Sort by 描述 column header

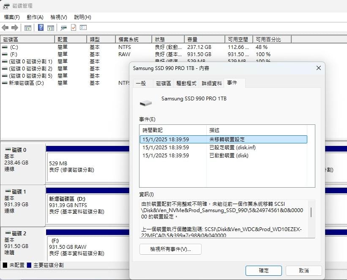(257, 130)
